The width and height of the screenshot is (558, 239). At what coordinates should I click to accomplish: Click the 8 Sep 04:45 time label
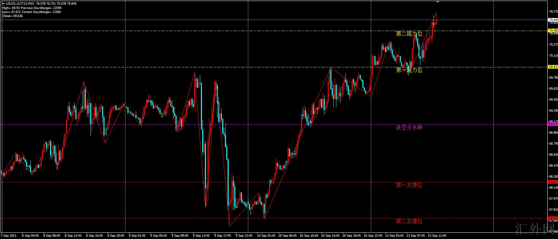(30, 236)
